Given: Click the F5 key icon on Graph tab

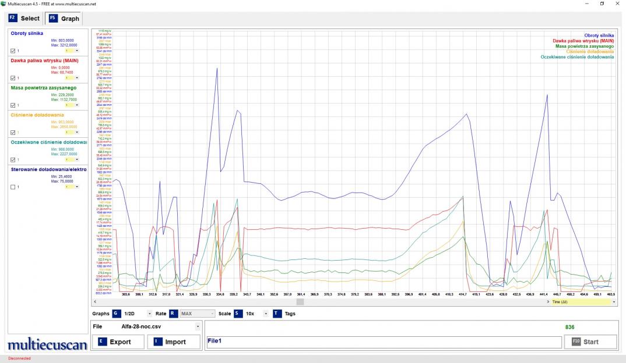Looking at the screenshot, I should [53, 19].
